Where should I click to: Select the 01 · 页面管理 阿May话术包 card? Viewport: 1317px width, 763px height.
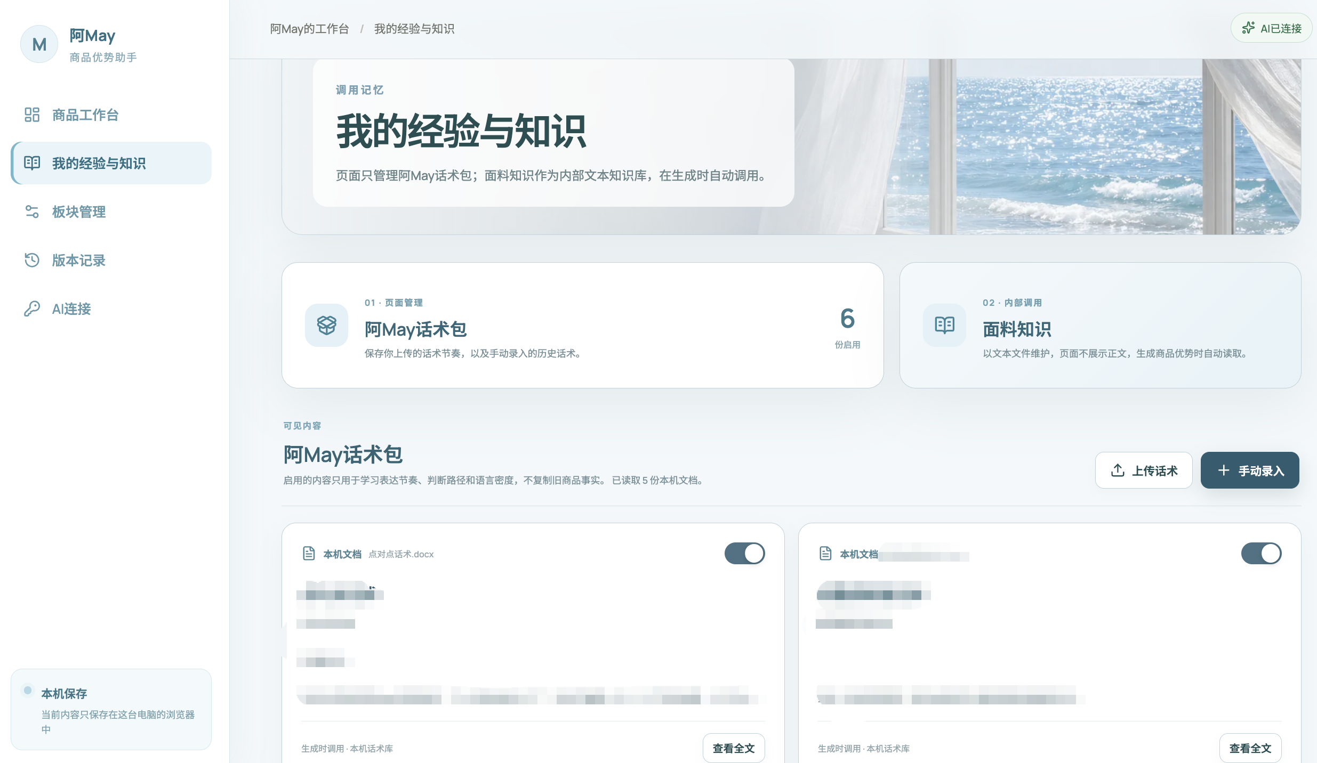(x=582, y=325)
